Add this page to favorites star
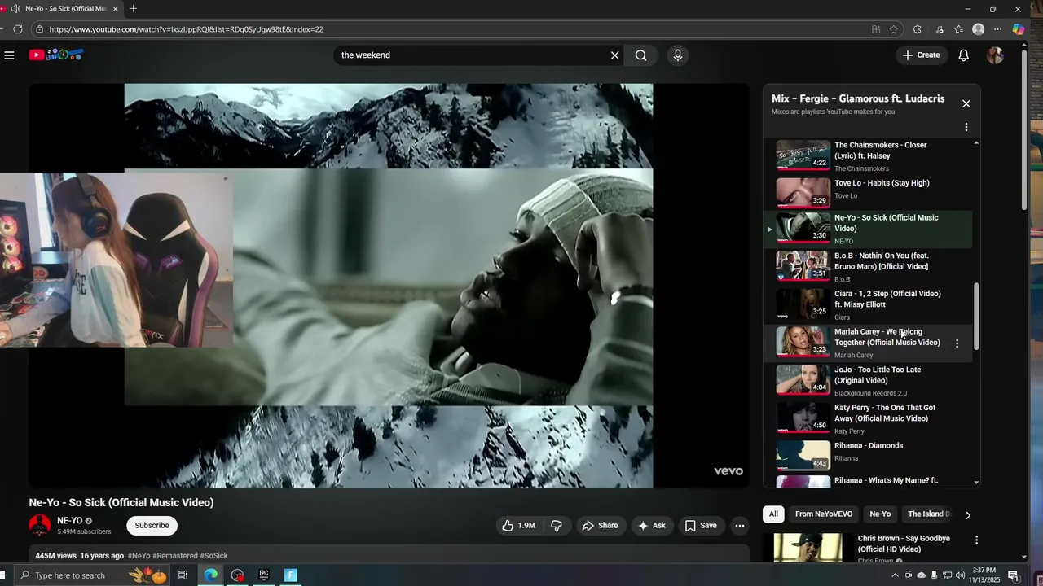Image resolution: width=1043 pixels, height=586 pixels. [x=894, y=29]
